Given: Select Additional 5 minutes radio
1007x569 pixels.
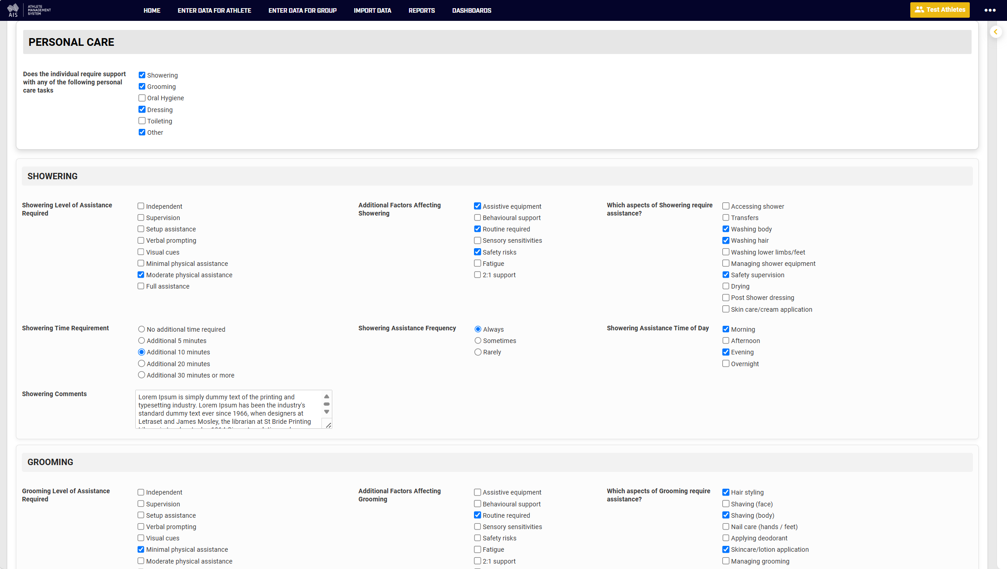Looking at the screenshot, I should click(142, 340).
